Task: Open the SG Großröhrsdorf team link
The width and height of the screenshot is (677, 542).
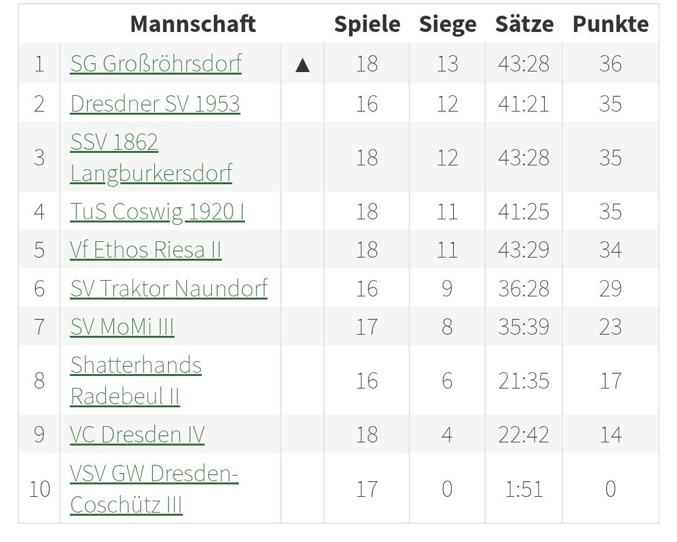Action: pyautogui.click(x=155, y=64)
